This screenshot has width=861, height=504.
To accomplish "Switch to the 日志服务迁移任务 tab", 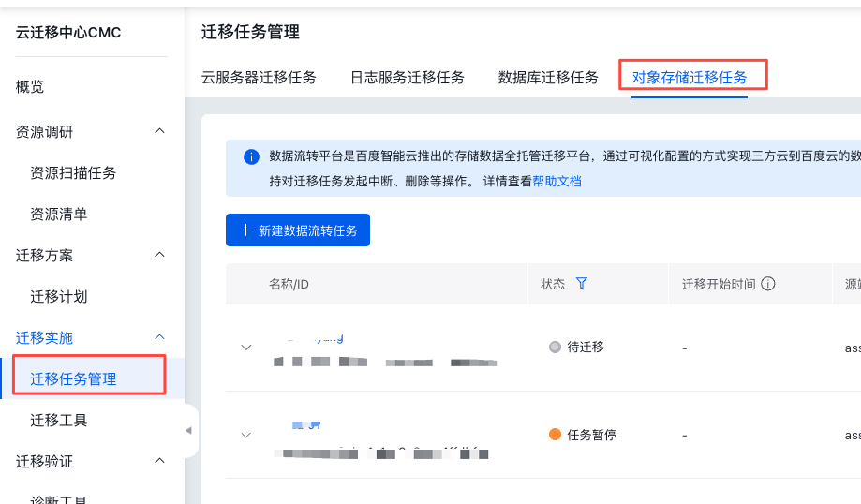I will point(408,78).
